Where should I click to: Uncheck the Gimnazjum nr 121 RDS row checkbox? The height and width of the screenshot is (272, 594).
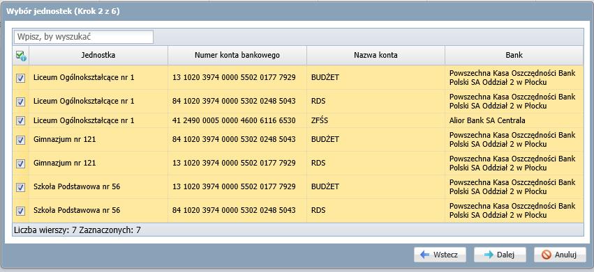coord(21,163)
